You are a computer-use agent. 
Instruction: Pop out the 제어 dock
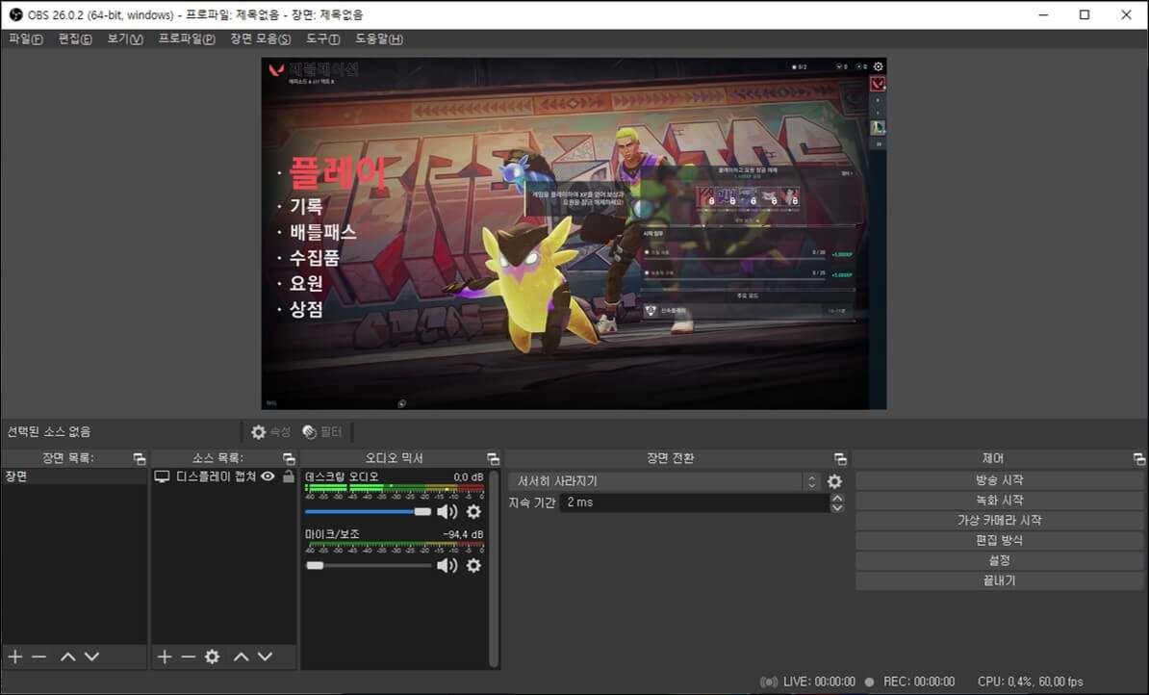click(1138, 459)
